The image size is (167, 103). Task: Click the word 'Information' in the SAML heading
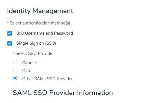95,93
